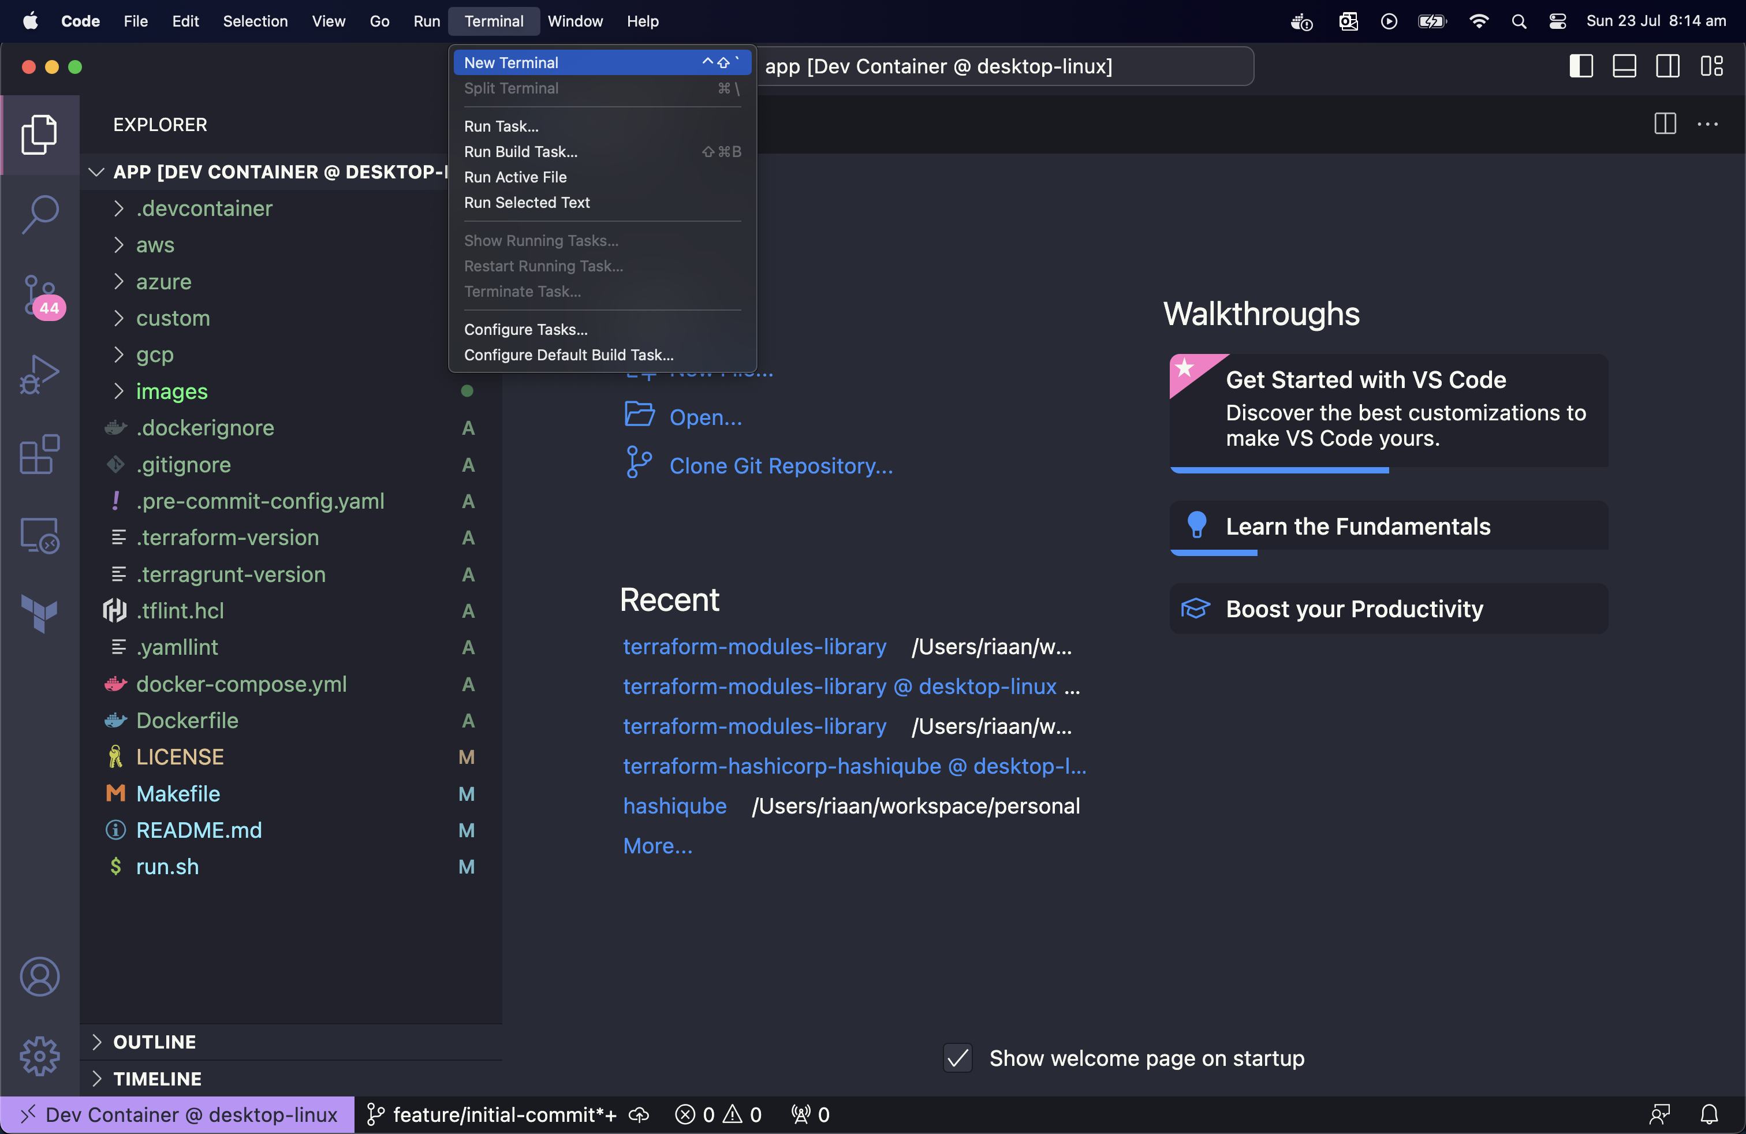
Task: Collapse the APP Dev Container root section
Action: tap(96, 171)
